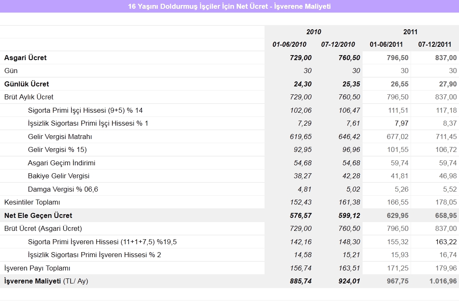459x301 pixels.
Task: Select the Asgari Geçim İndirimi label
Action: (61, 163)
